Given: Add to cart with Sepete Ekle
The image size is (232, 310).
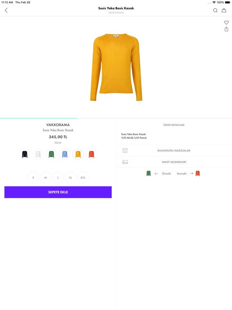Looking at the screenshot, I should tap(58, 192).
